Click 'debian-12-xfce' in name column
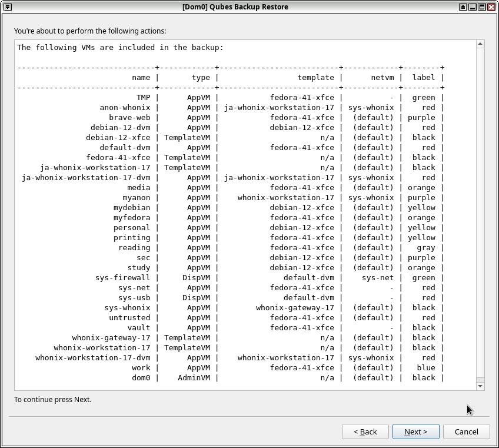Viewport: 499px width, 448px height. coord(118,138)
